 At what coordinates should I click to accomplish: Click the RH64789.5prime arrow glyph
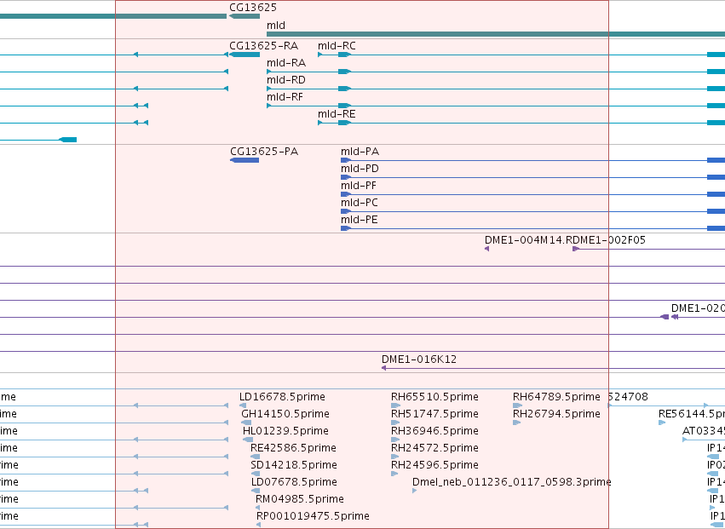point(517,405)
